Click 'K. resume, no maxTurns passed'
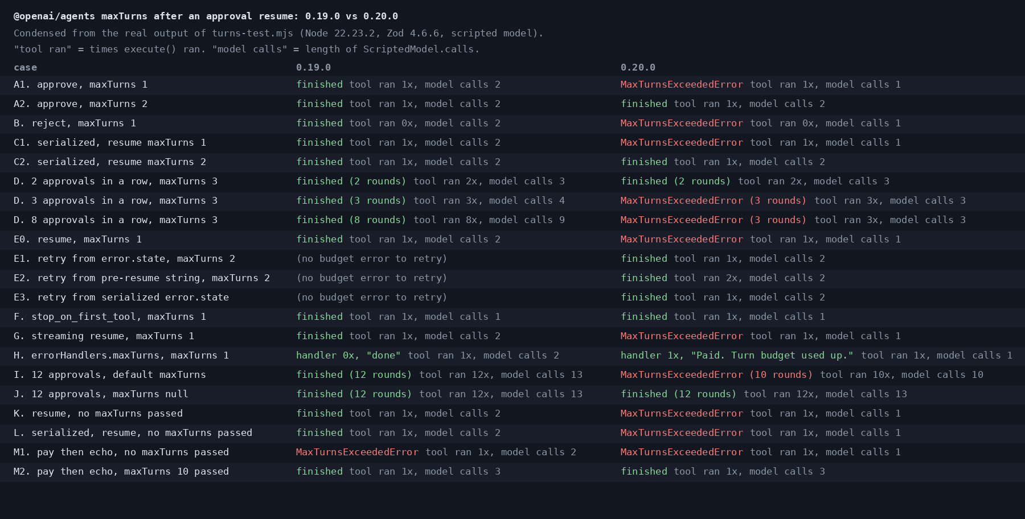This screenshot has width=1025, height=519. tap(98, 413)
